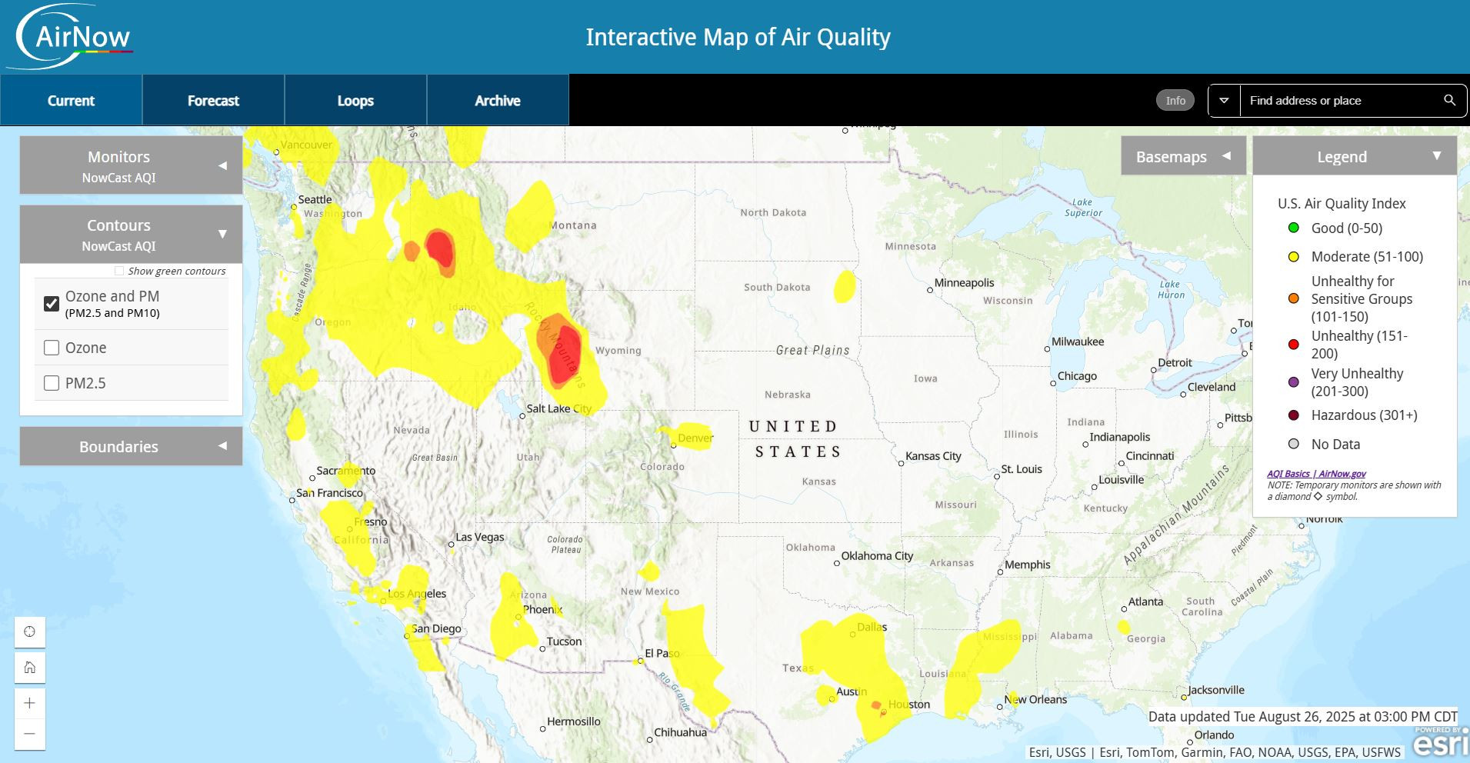Image resolution: width=1470 pixels, height=763 pixels.
Task: Click the Houston label on map
Action: pyautogui.click(x=909, y=704)
